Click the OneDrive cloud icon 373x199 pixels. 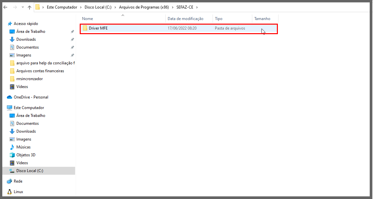pyautogui.click(x=10, y=97)
